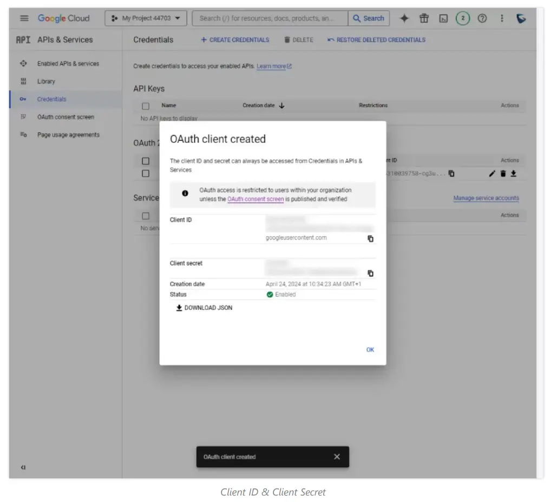Click the Name column header in API Keys
Viewport: 550px width, 502px height.
[169, 105]
